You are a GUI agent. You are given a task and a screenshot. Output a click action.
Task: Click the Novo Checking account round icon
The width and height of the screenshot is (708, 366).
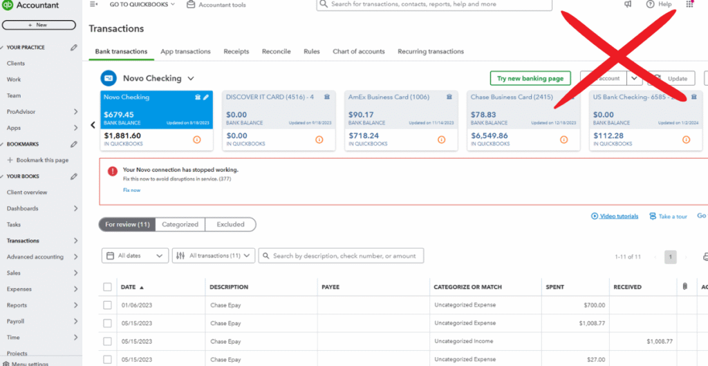tap(109, 78)
